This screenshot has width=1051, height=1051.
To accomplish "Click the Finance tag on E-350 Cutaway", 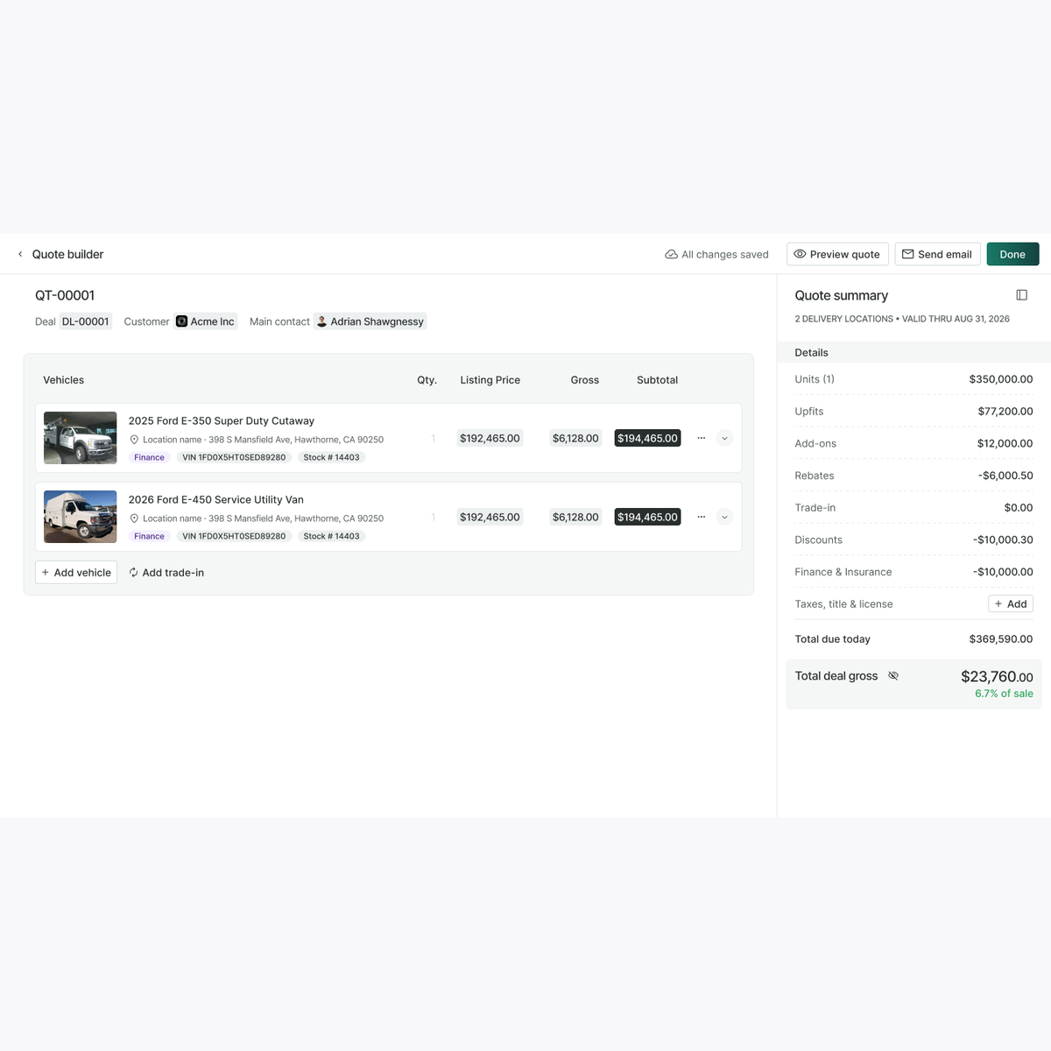I will 149,457.
